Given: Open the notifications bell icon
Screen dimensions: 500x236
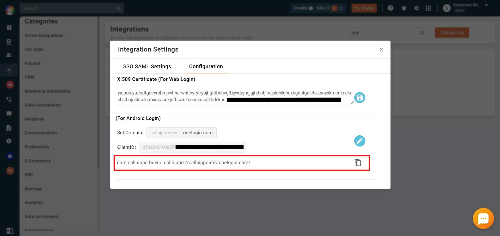Looking at the screenshot, I should [x=404, y=8].
